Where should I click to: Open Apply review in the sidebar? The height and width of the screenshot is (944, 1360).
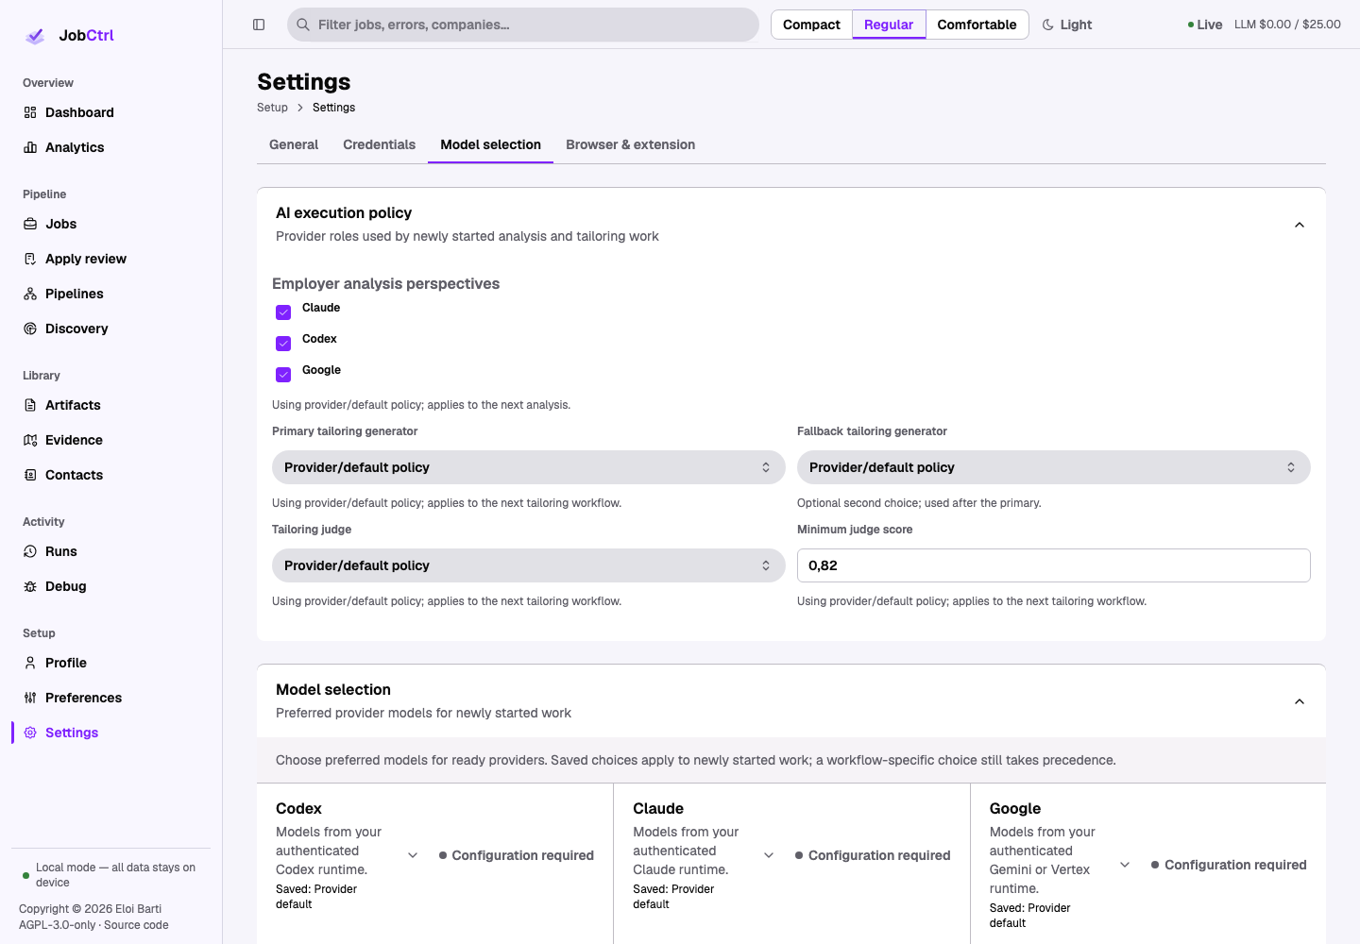(111, 259)
